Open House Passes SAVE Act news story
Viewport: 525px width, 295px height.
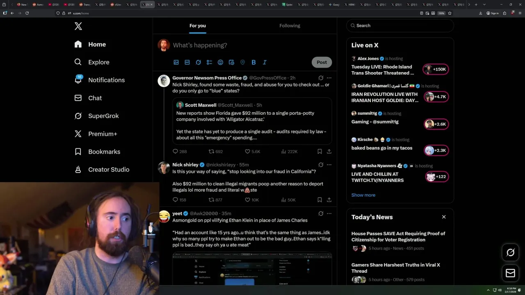(398, 236)
